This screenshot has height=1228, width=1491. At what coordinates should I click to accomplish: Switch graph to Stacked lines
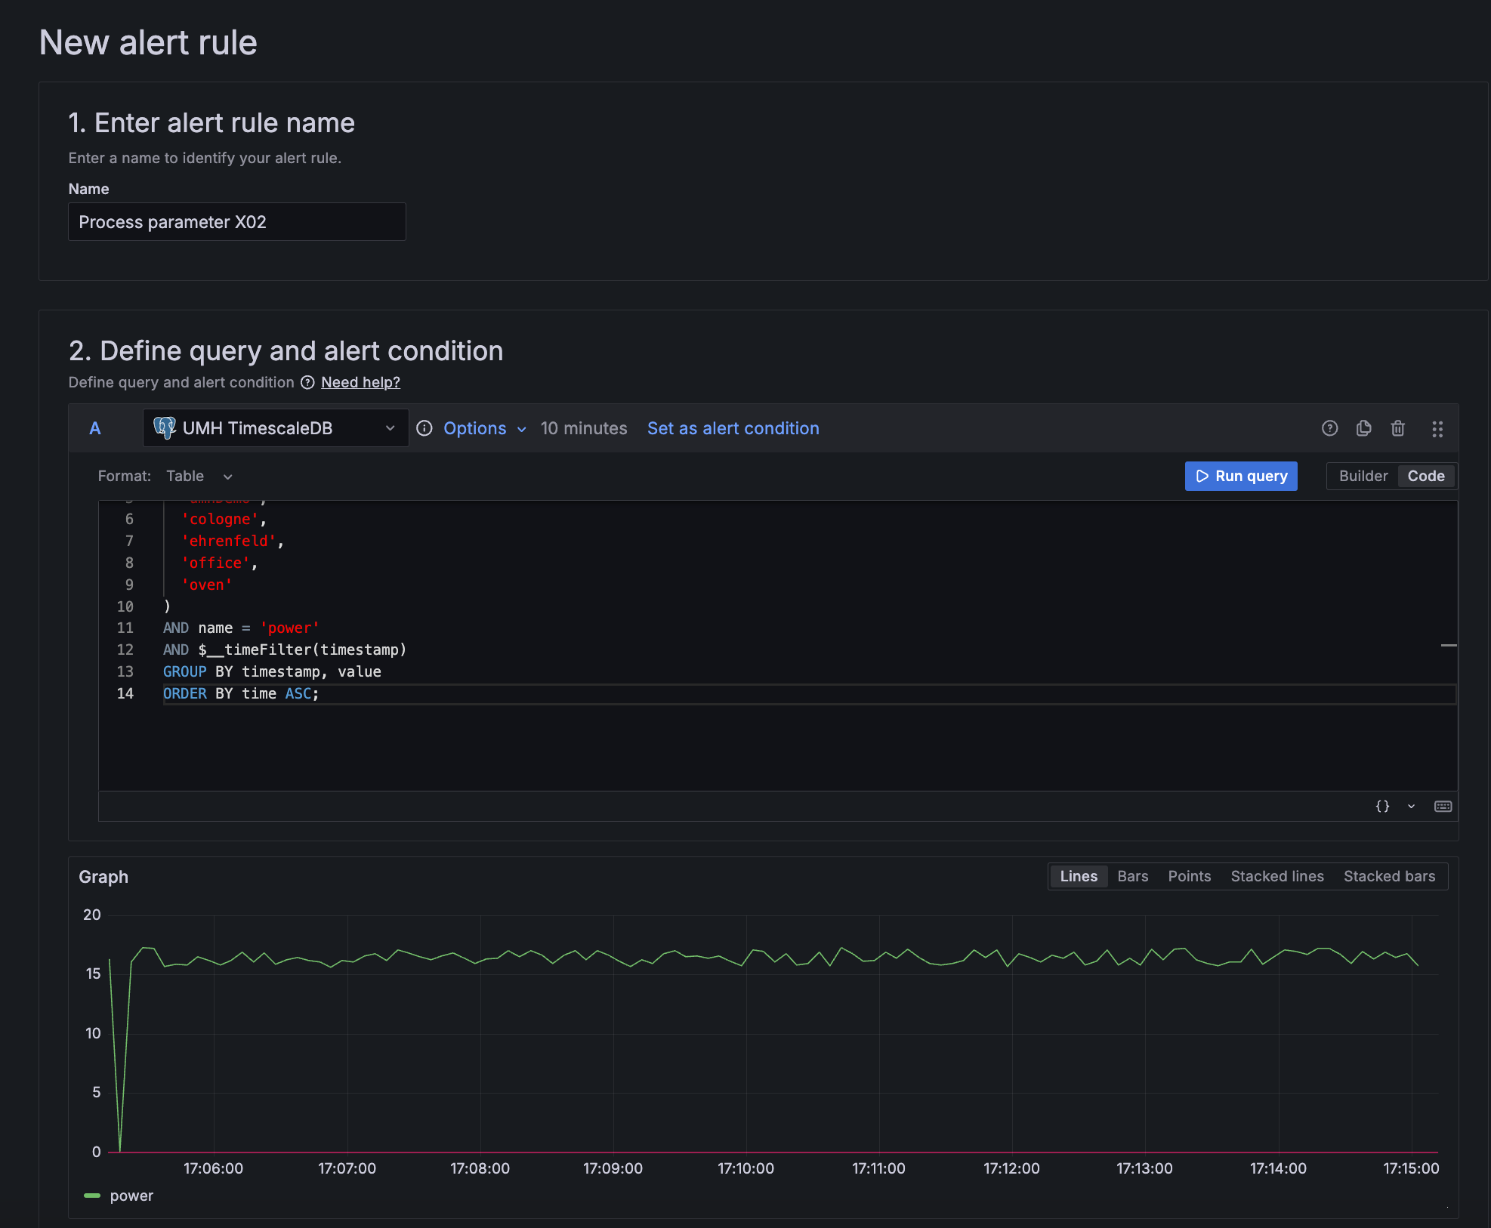(x=1276, y=876)
